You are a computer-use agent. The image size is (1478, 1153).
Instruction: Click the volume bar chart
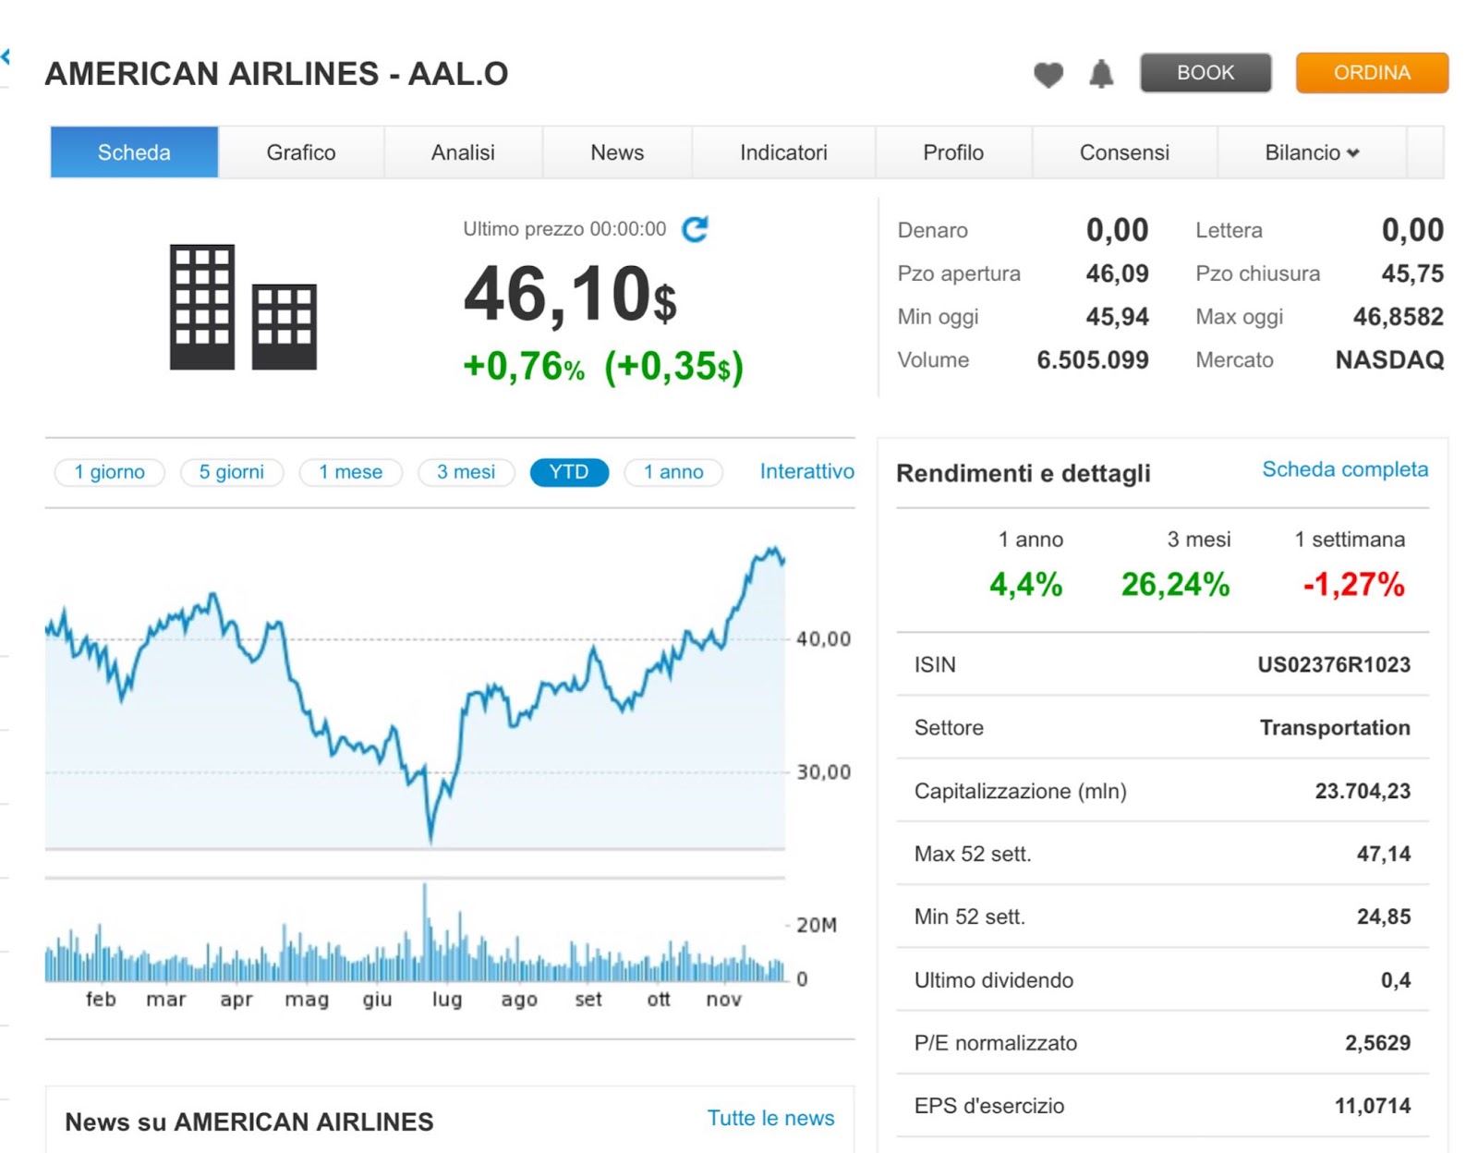pyautogui.click(x=415, y=933)
